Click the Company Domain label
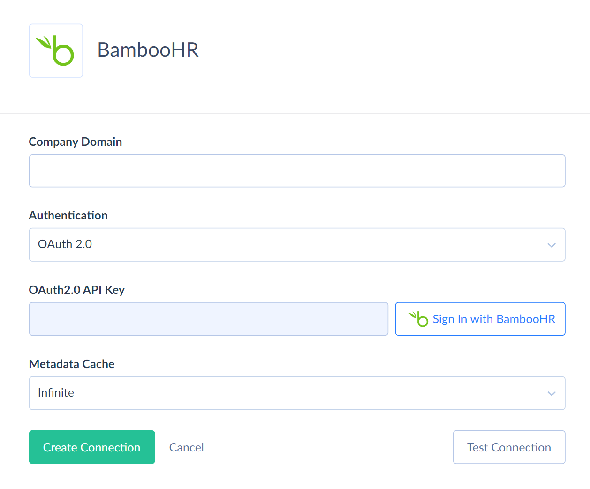The height and width of the screenshot is (489, 590). 76,142
